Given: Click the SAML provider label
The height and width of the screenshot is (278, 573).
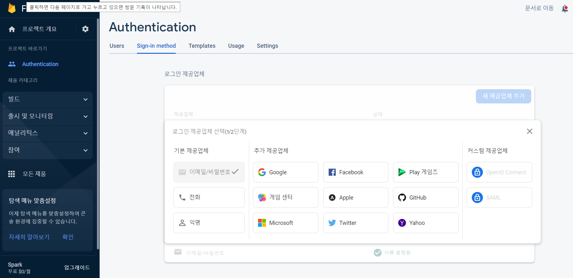Looking at the screenshot, I should tap(493, 198).
